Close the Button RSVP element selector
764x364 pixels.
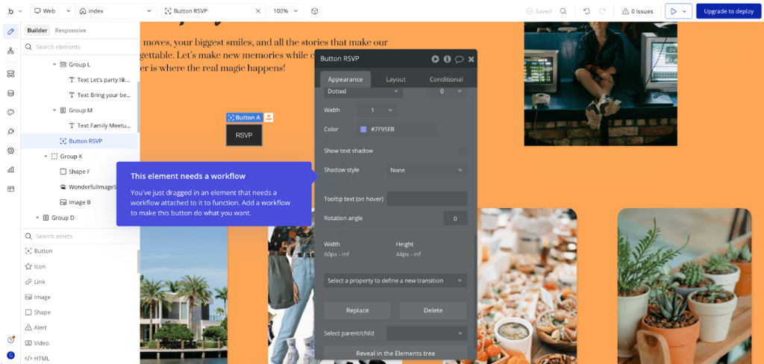(258, 11)
